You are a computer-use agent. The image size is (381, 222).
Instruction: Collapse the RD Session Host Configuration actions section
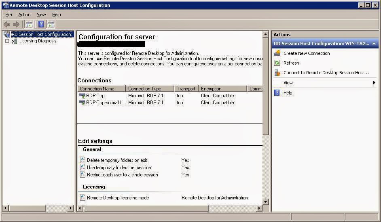tap(374, 44)
